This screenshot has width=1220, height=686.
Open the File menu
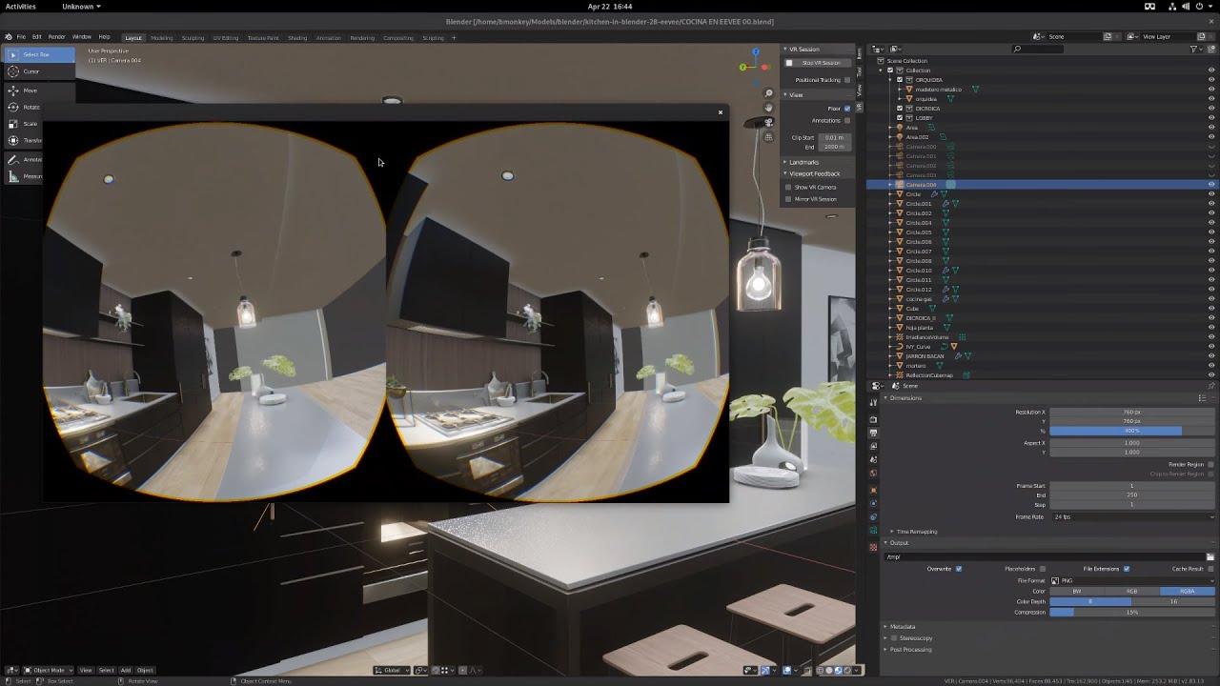click(x=21, y=37)
